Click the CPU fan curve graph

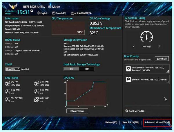[86, 94]
